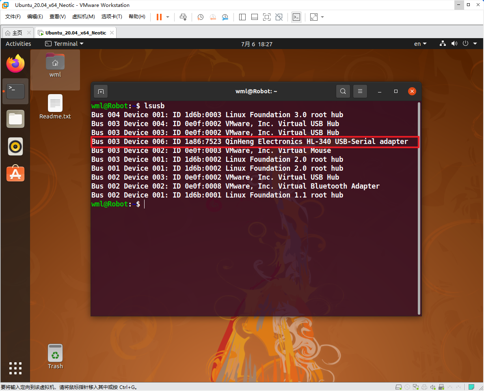
Task: Toggle VMware Unity mode icon
Action: (279, 17)
